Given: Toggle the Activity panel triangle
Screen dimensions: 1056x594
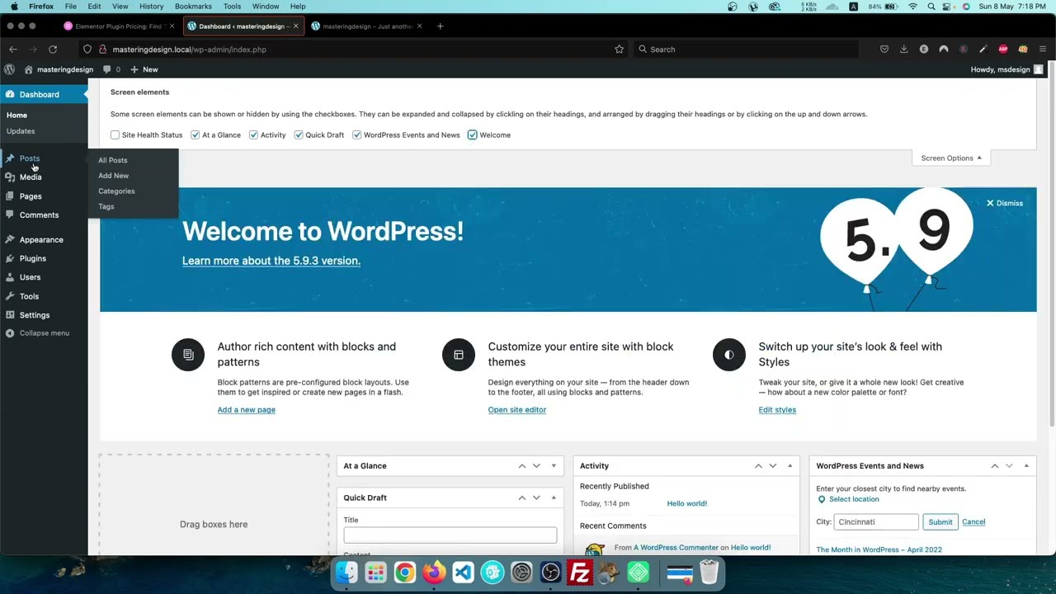Looking at the screenshot, I should pos(790,466).
